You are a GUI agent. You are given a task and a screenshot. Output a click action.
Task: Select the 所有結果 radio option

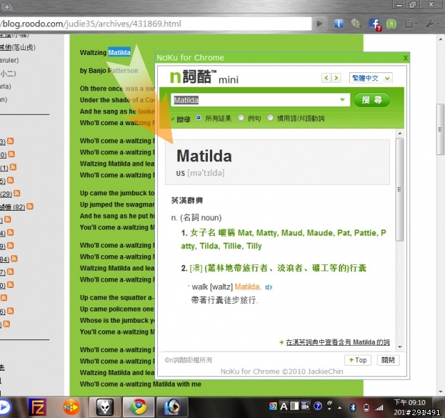(199, 118)
